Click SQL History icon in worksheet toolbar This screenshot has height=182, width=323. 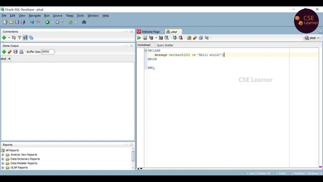pos(201,38)
